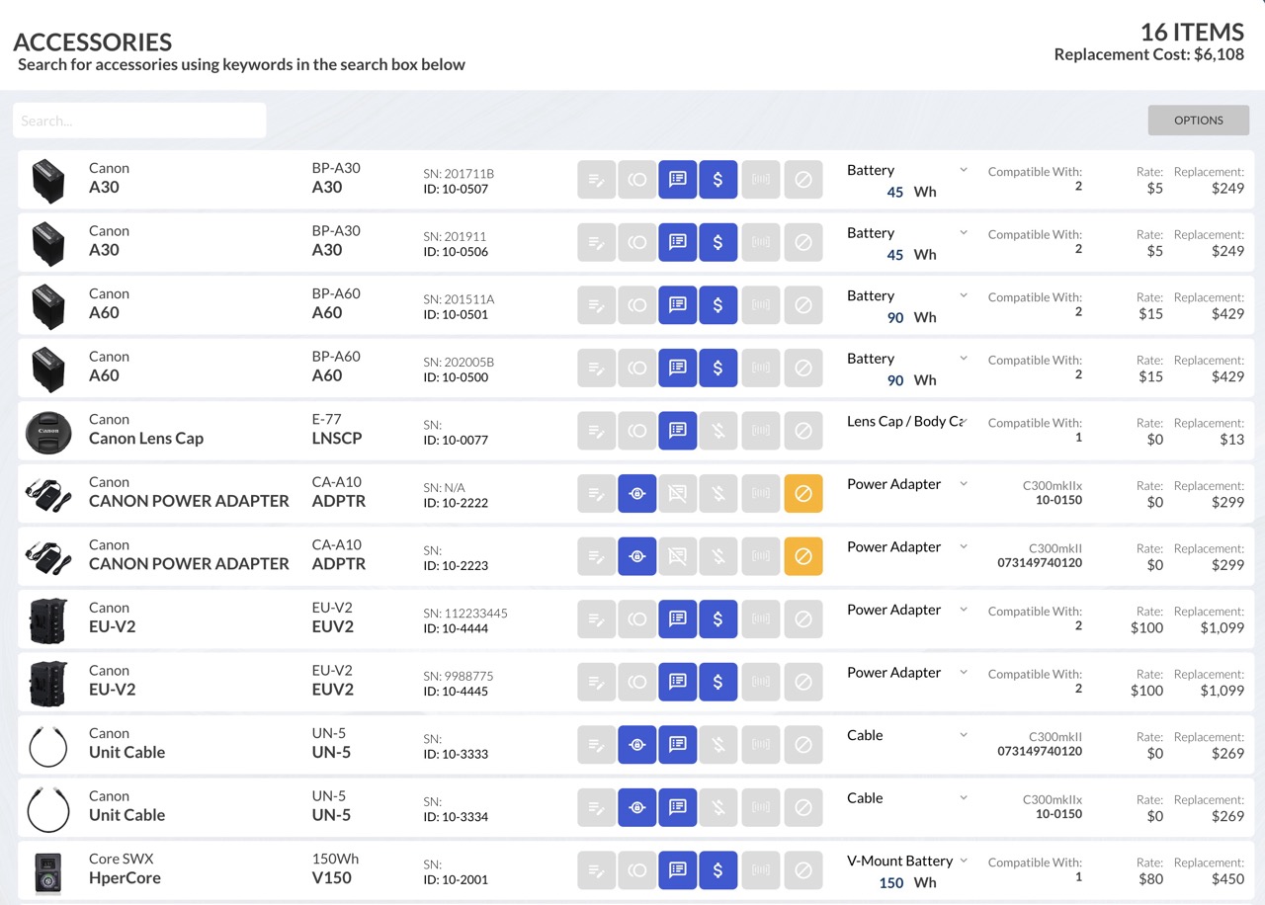The image size is (1265, 905).
Task: Click serial number SN: 9988775
Action: [459, 676]
